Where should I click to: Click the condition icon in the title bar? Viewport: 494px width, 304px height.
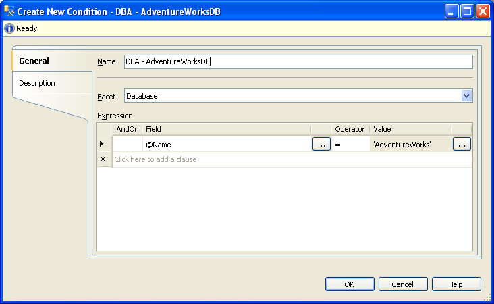click(x=9, y=11)
